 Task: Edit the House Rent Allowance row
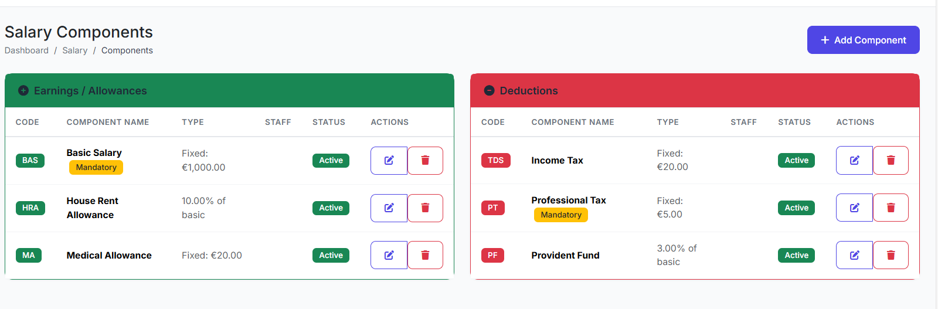point(389,208)
